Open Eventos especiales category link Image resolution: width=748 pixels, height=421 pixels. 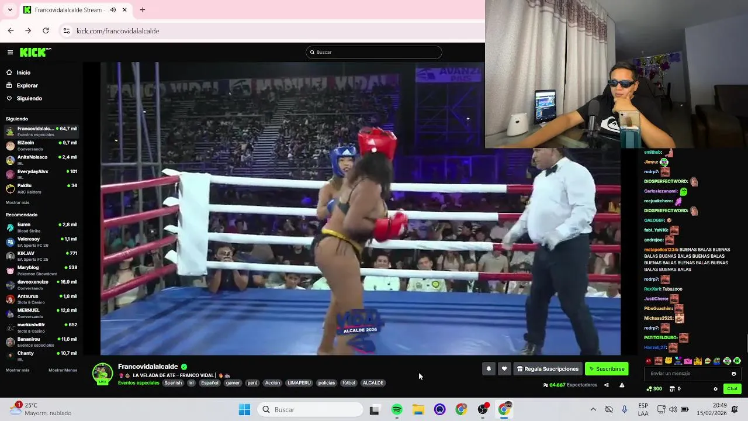coord(138,383)
